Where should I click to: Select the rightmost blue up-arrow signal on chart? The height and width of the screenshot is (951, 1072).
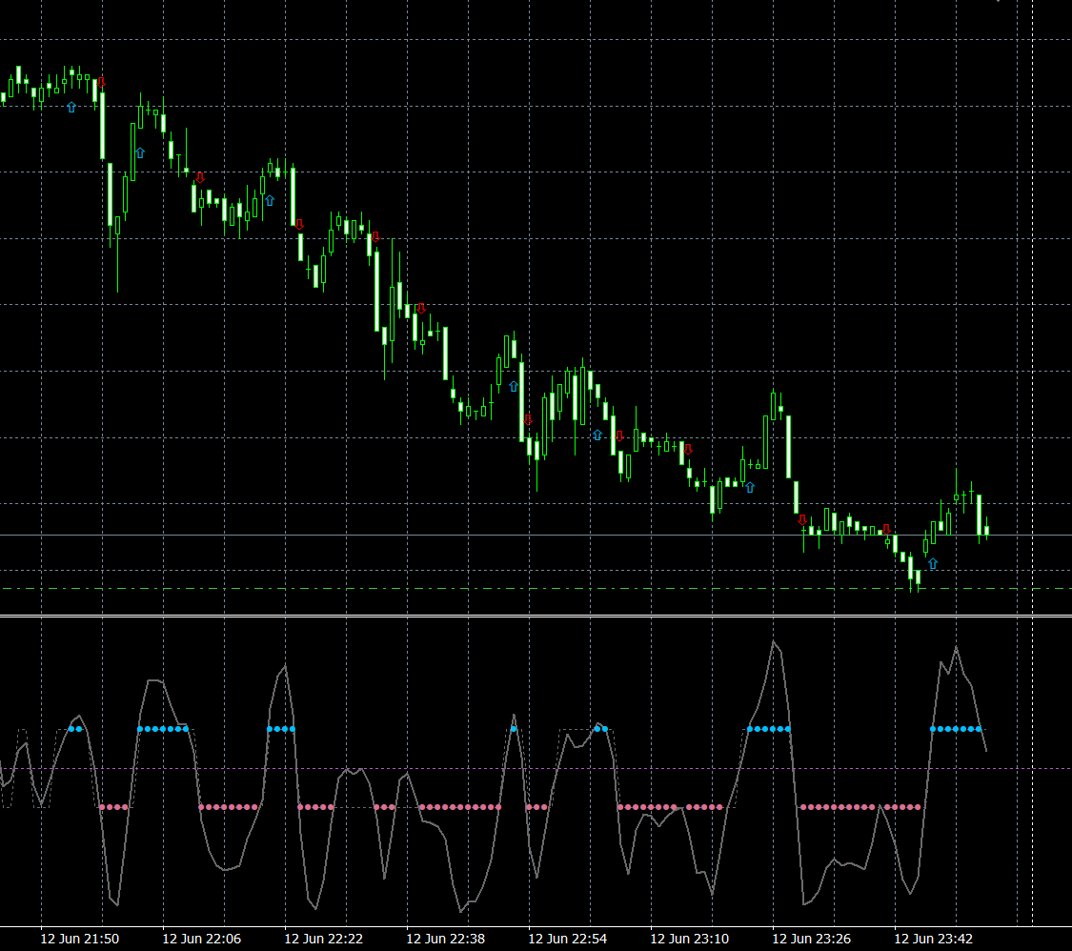(933, 563)
